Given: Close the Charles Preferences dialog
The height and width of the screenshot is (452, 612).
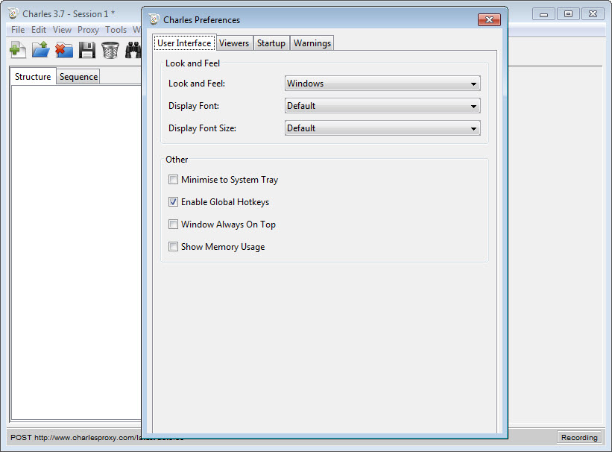Looking at the screenshot, I should (489, 19).
